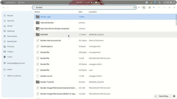Click the DOCKER folder icon

click(38, 34)
